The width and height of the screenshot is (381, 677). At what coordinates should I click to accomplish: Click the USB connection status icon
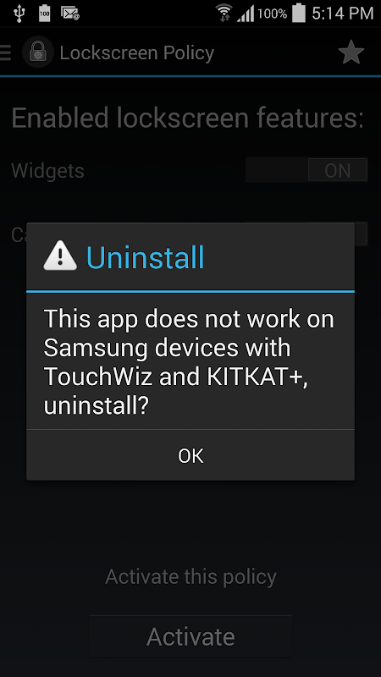click(x=19, y=14)
